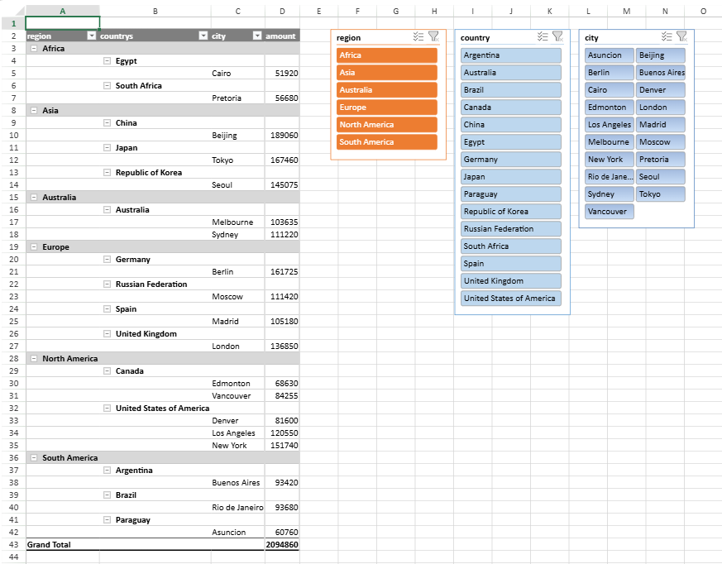The image size is (722, 564).
Task: Open city field filter dropdown
Action: (x=257, y=36)
